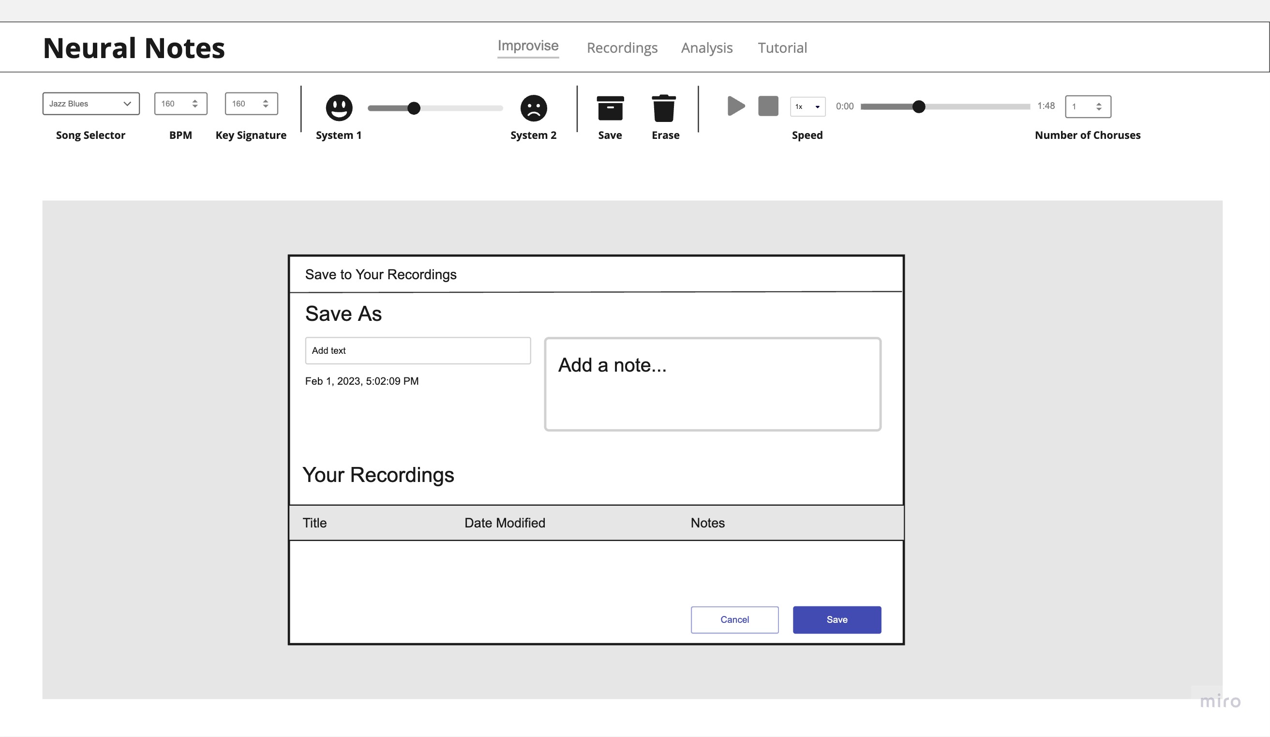Image resolution: width=1270 pixels, height=737 pixels.
Task: Click the BPM stepper arrows
Action: (x=195, y=104)
